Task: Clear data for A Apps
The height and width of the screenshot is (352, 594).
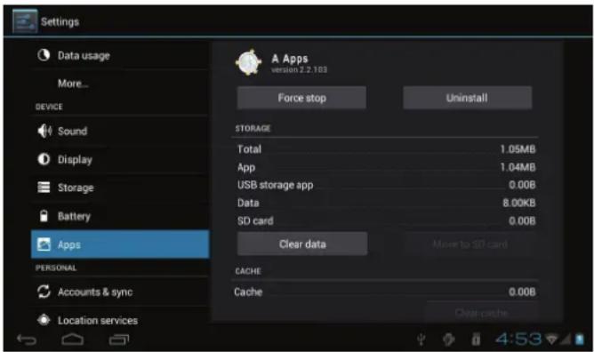Action: point(302,244)
